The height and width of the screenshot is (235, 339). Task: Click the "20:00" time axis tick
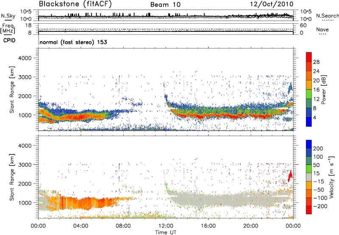[250, 226]
